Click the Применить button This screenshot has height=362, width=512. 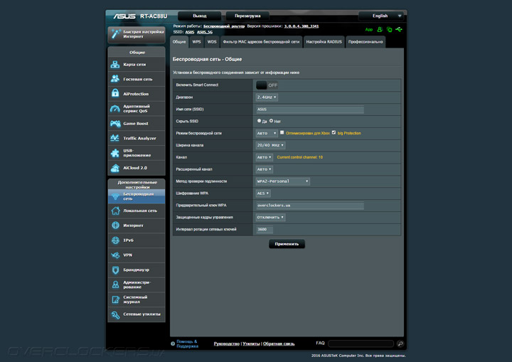287,244
